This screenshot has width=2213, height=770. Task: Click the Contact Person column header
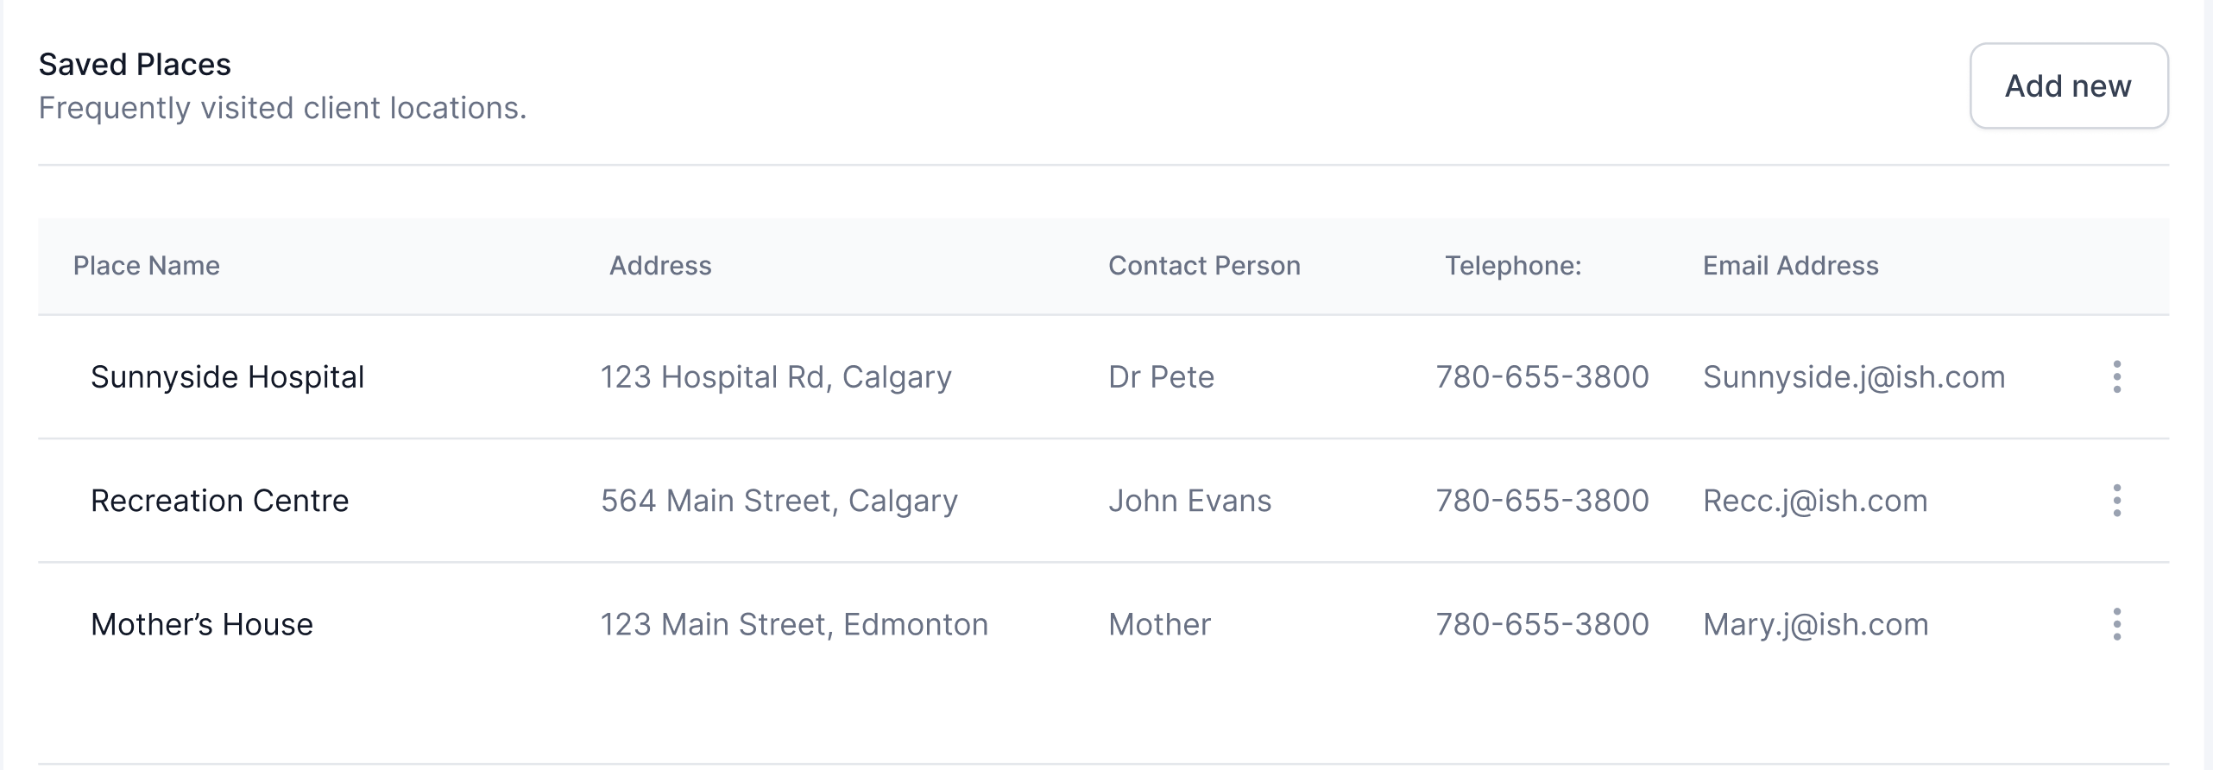(1204, 266)
